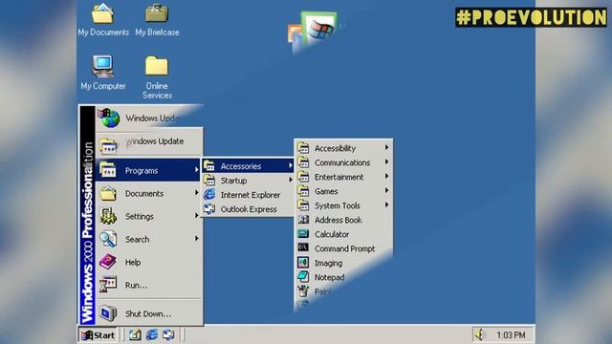The width and height of the screenshot is (612, 344).
Task: Select Accessories in the Programs submenu
Action: (248, 166)
